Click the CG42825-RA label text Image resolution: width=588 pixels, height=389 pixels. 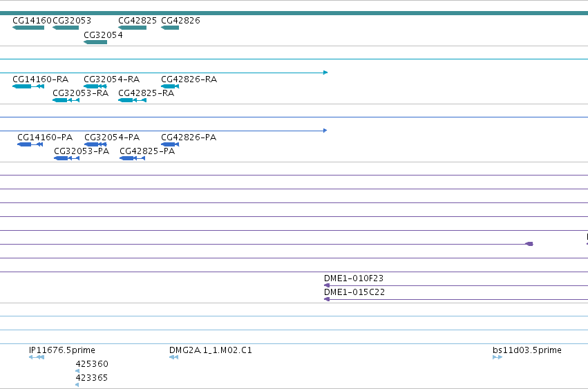pos(146,93)
